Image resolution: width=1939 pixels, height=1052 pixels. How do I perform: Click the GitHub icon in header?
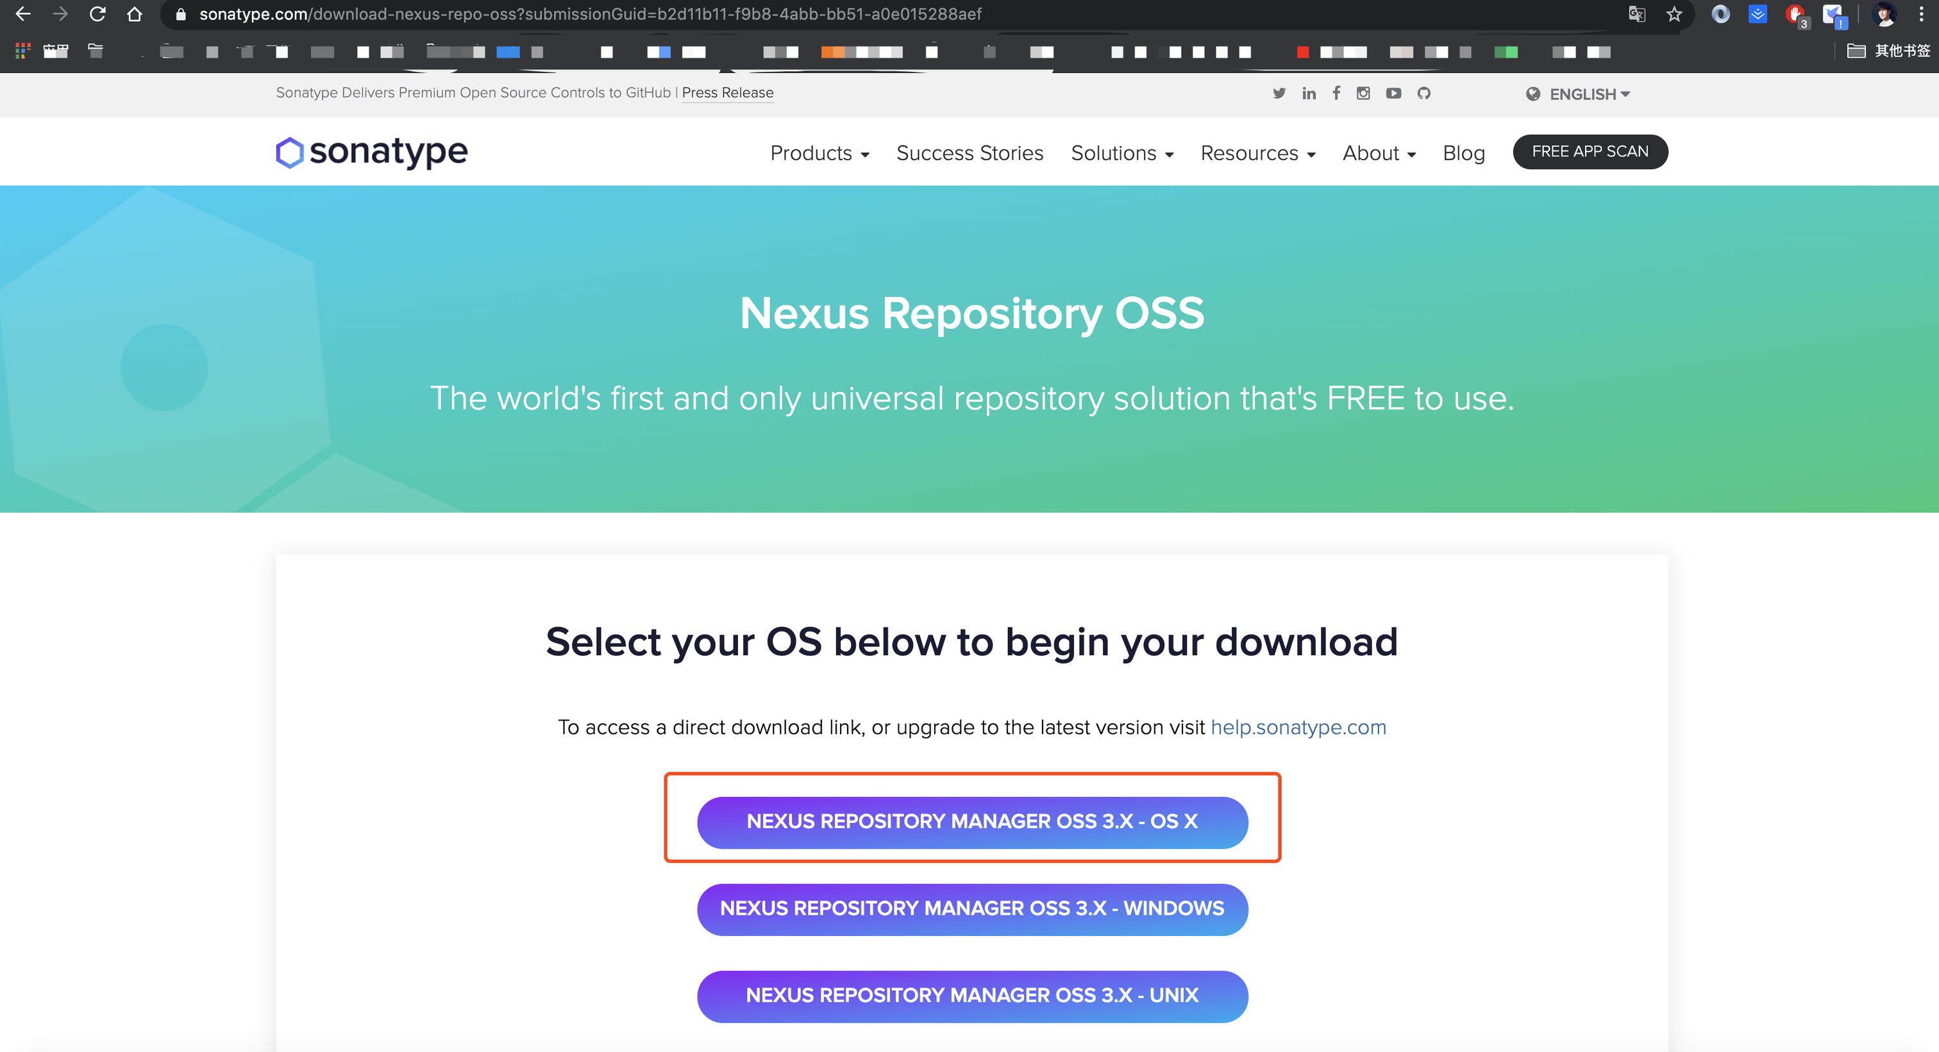(x=1423, y=94)
